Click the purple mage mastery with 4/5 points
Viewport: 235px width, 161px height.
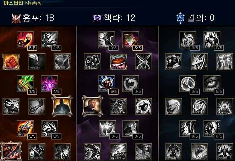pyautogui.click(x=49, y=84)
